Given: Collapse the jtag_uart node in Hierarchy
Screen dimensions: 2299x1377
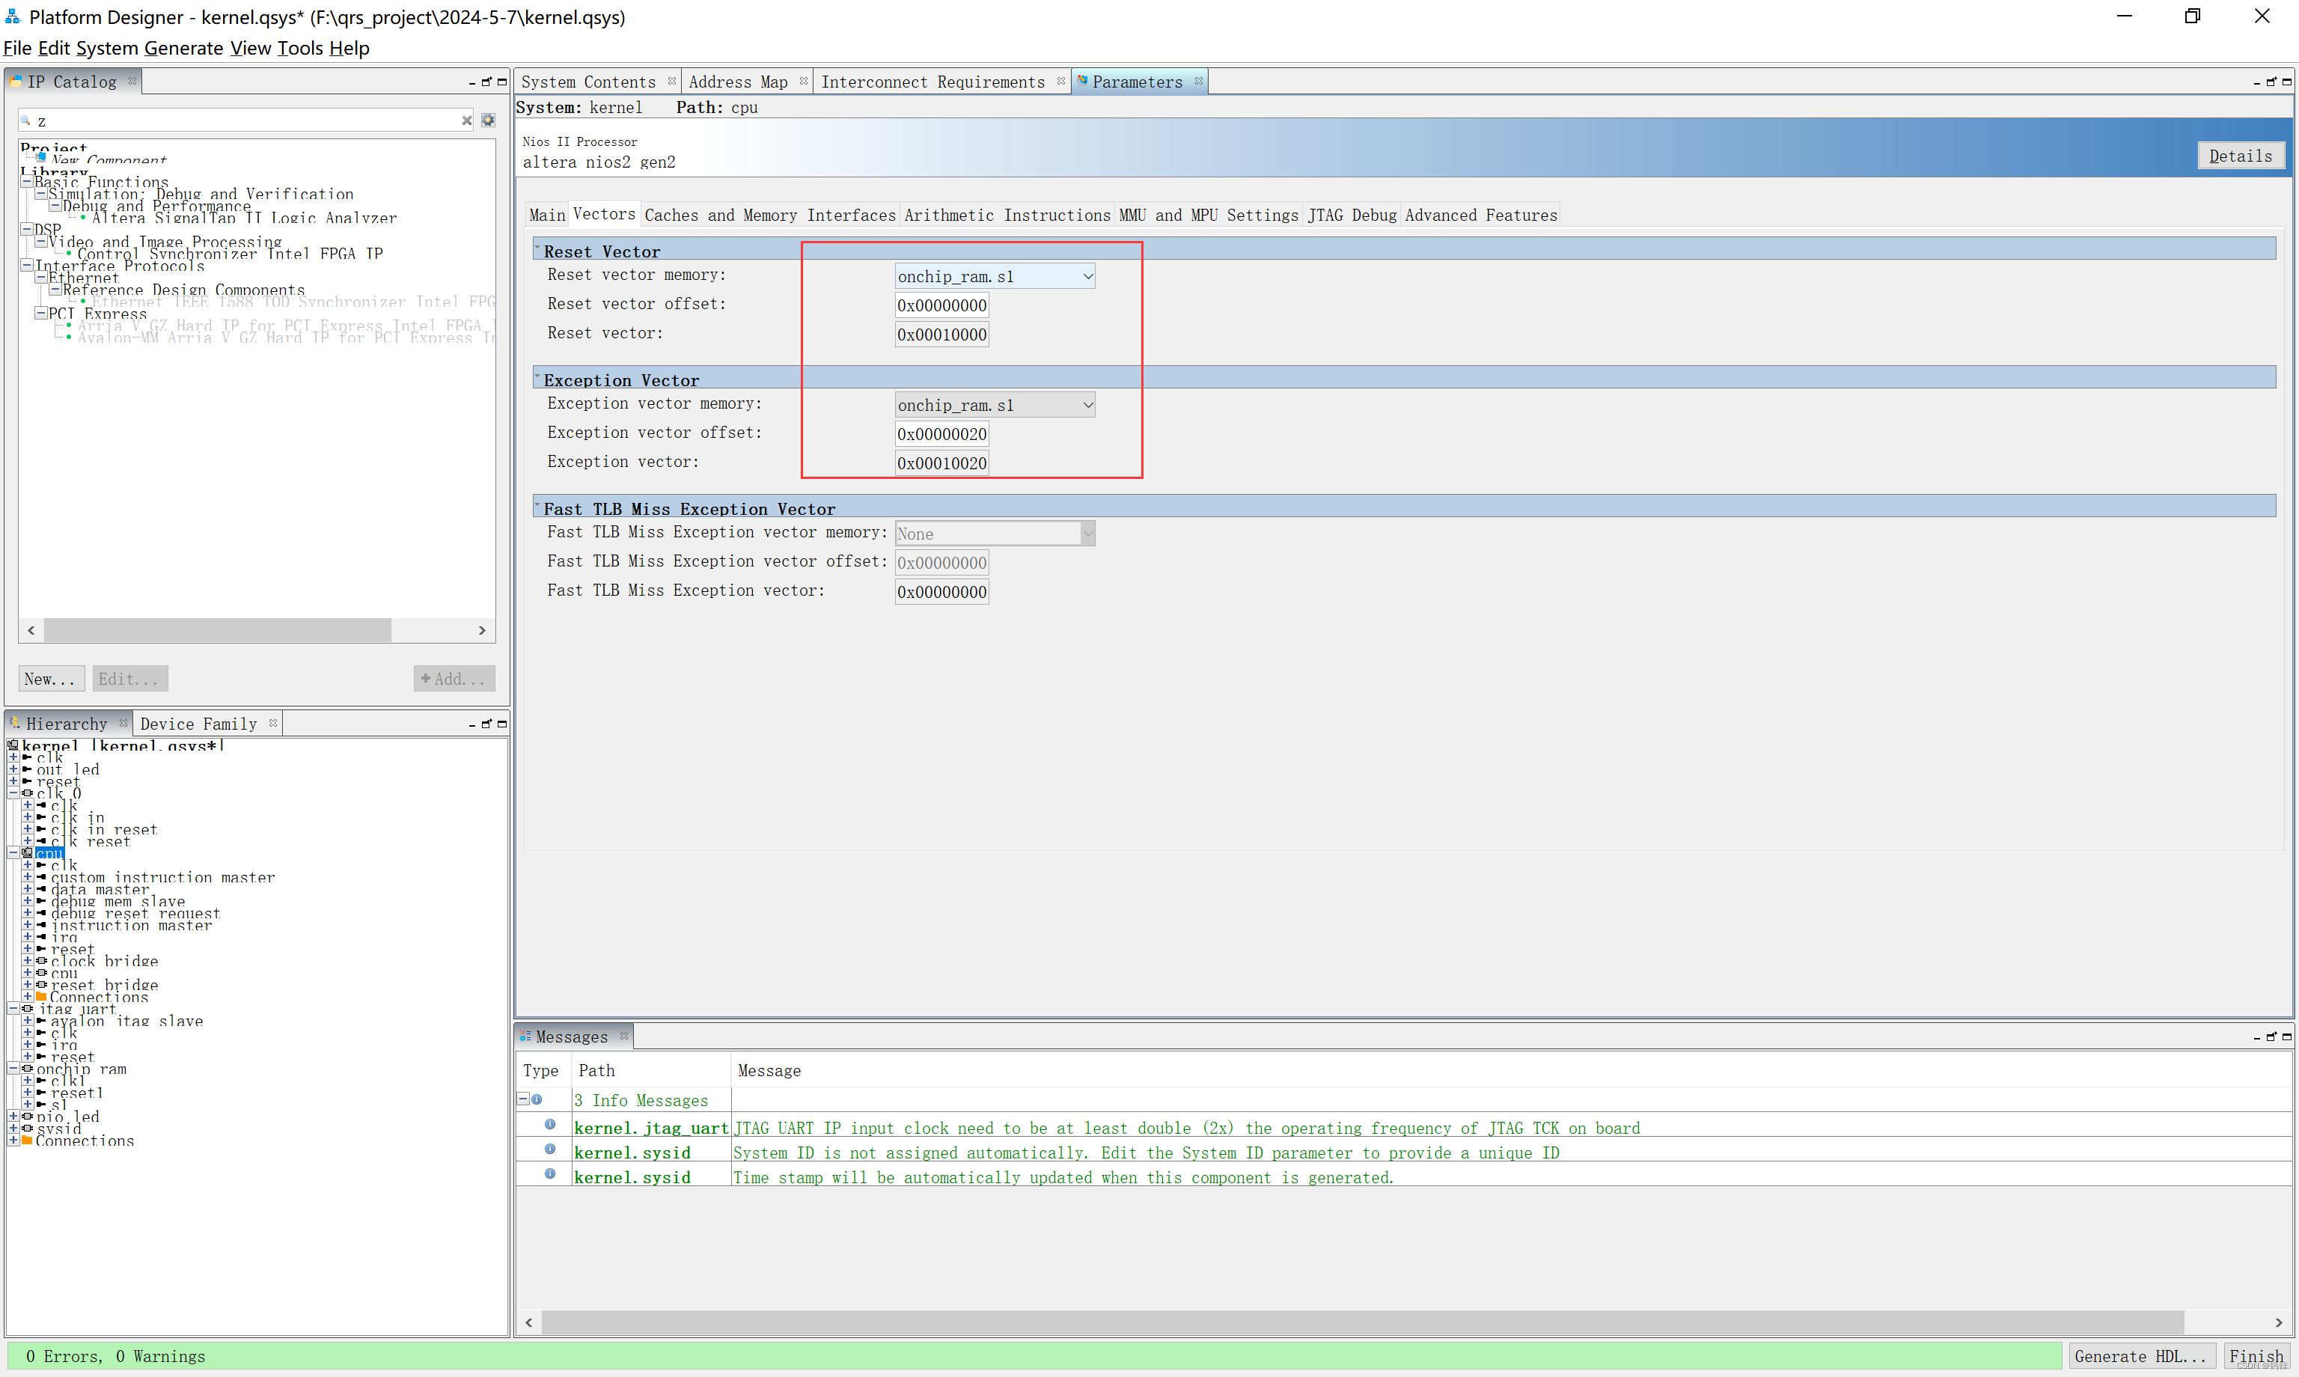Looking at the screenshot, I should point(13,1009).
